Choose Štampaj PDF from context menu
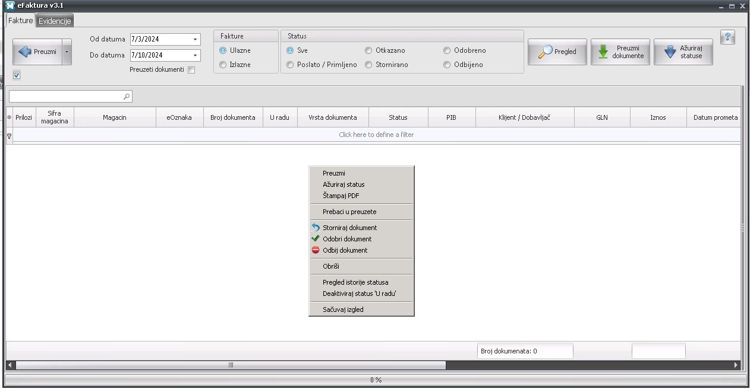Screen dimensions: 750x389 coord(361,196)
